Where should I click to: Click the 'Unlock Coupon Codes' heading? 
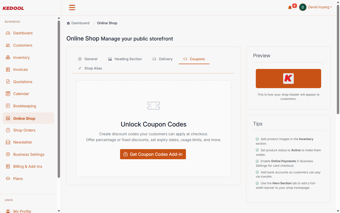[x=154, y=124]
